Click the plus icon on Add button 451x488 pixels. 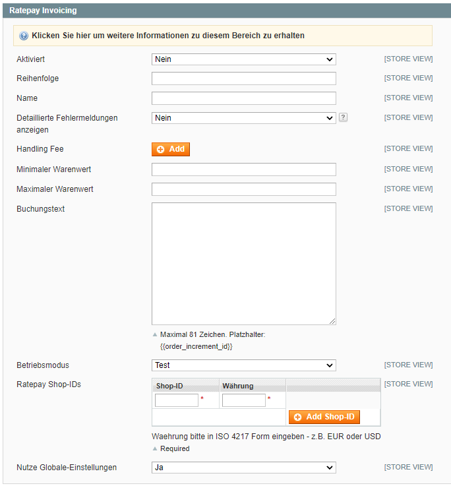[x=161, y=150]
